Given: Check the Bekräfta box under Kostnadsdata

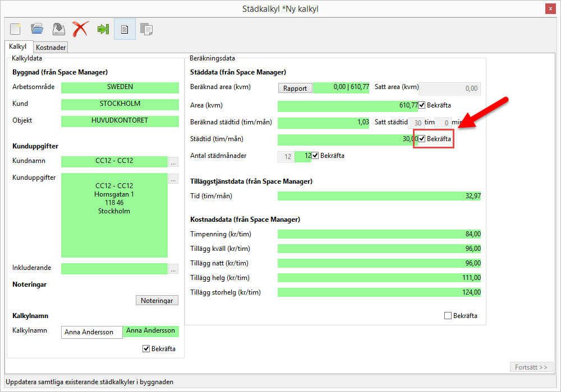Looking at the screenshot, I should click(448, 316).
